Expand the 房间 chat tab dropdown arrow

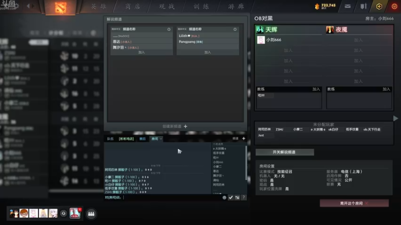tap(161, 139)
